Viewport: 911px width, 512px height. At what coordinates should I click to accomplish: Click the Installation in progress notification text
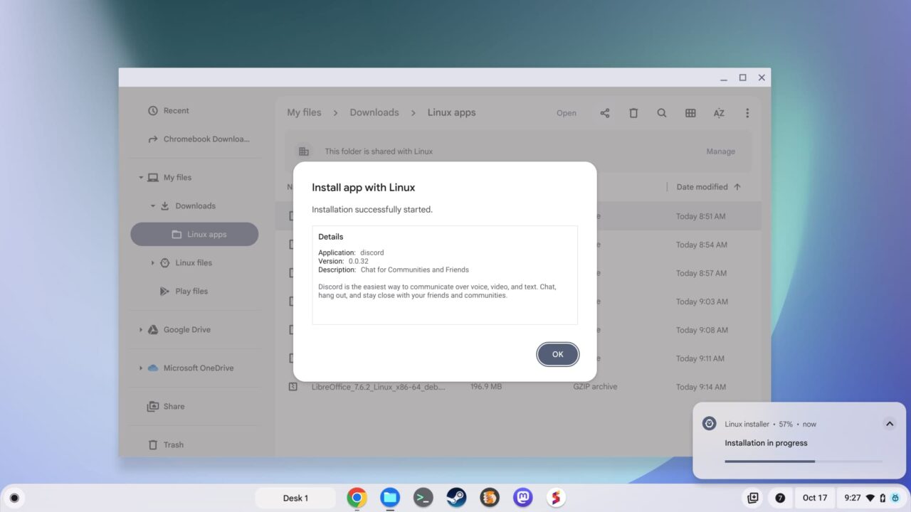(x=766, y=443)
